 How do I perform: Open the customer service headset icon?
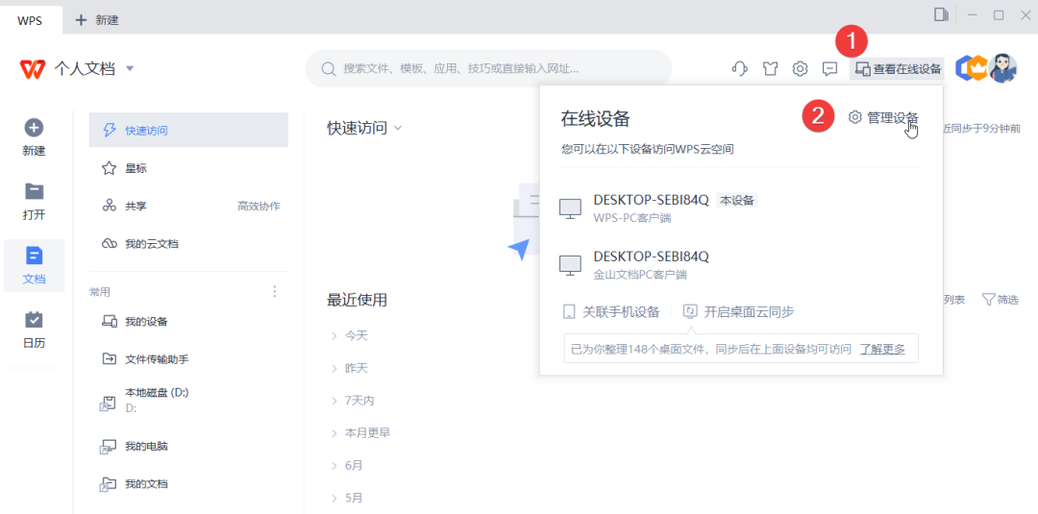(739, 68)
